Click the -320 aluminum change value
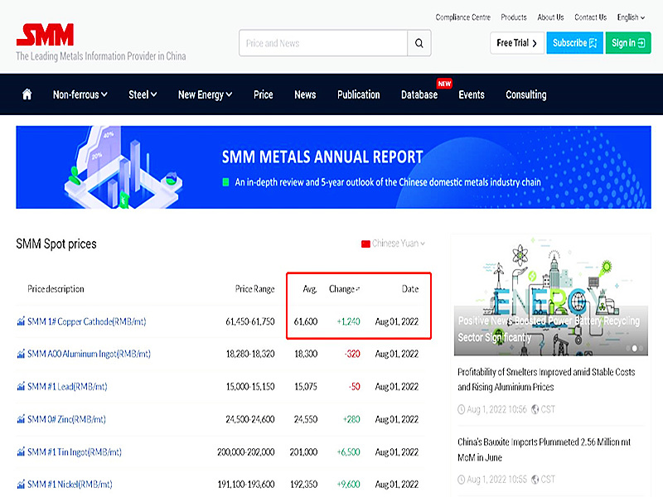This screenshot has width=663, height=497. click(352, 354)
